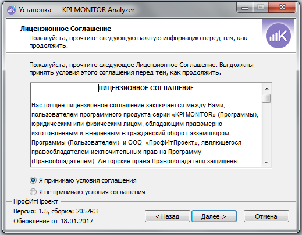Viewport: 302px width, 235px height.
Task: Click the scrollbar track below the thumb
Action: [267, 130]
